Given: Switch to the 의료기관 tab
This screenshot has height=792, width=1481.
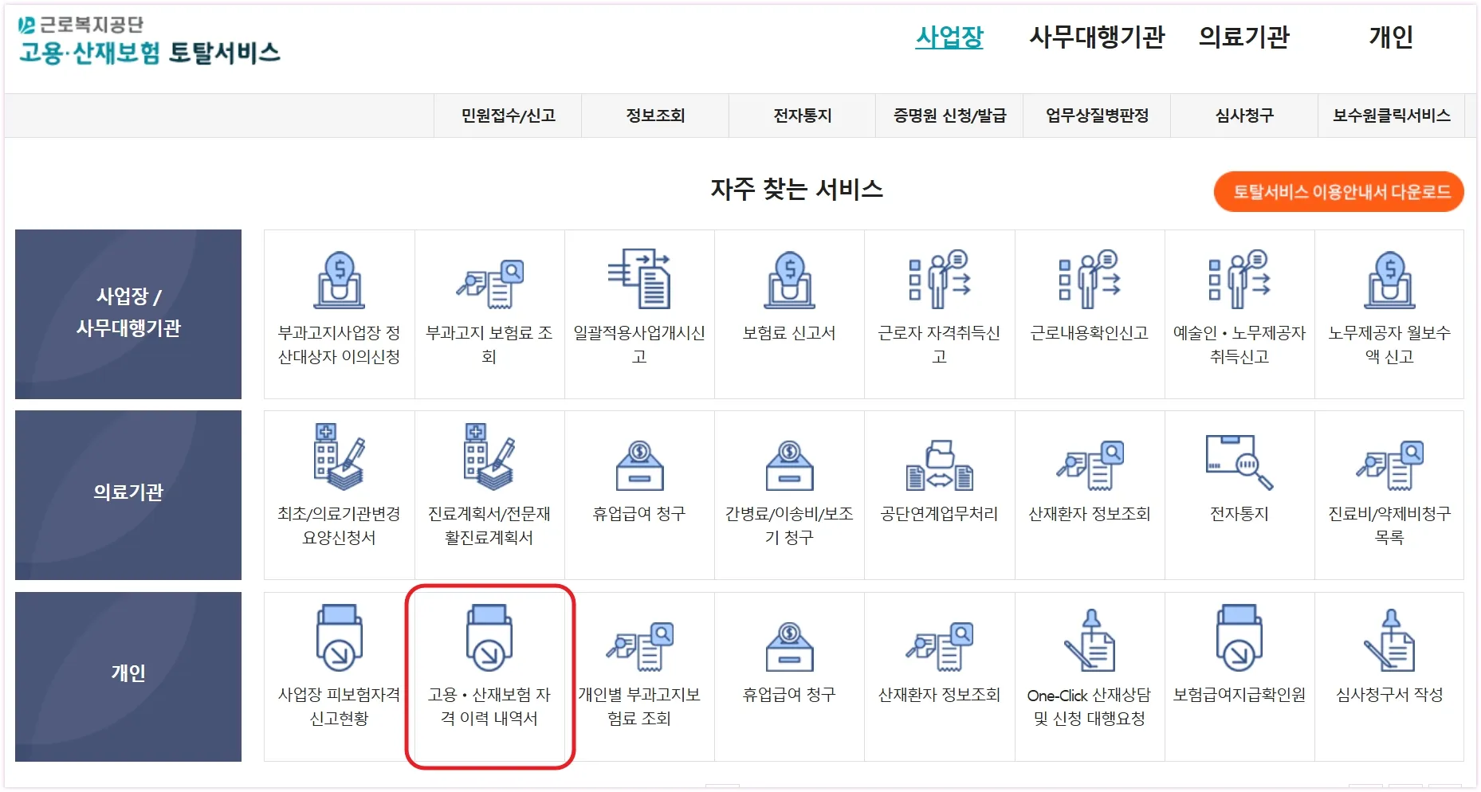Looking at the screenshot, I should [x=1245, y=37].
